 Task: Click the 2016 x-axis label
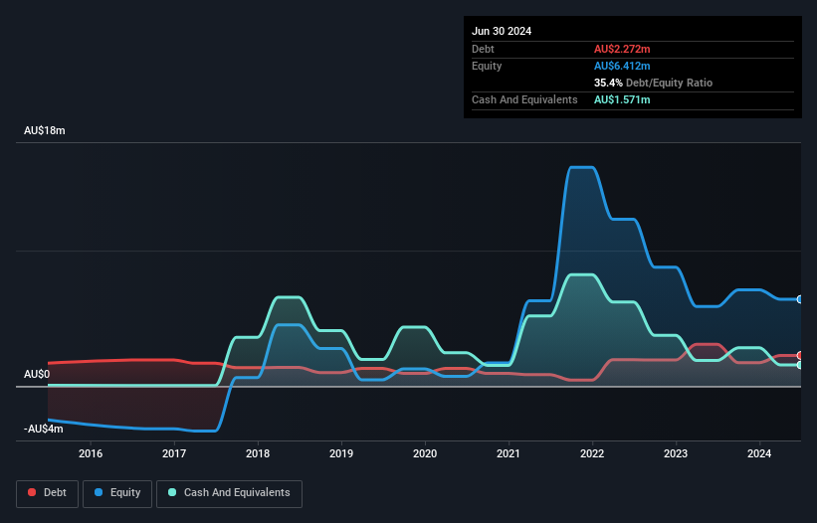[x=91, y=453]
